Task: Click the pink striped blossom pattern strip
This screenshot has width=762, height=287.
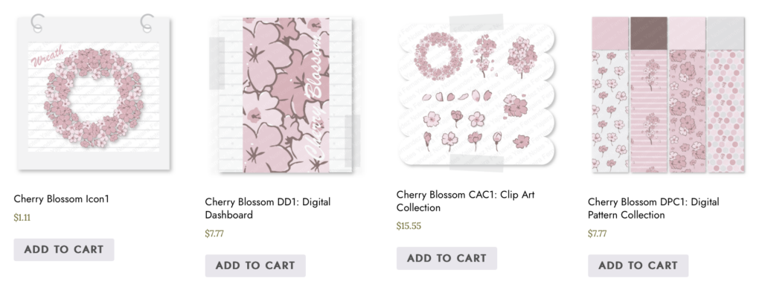Action: [649, 112]
